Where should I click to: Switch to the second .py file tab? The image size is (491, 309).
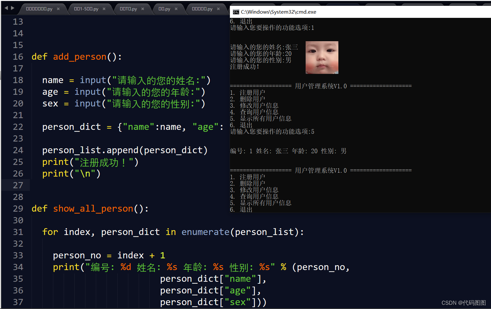pyautogui.click(x=86, y=9)
